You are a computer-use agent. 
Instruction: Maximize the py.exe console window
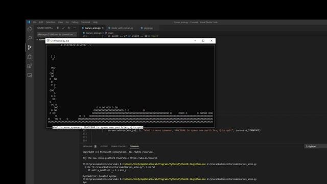coord(203,41)
